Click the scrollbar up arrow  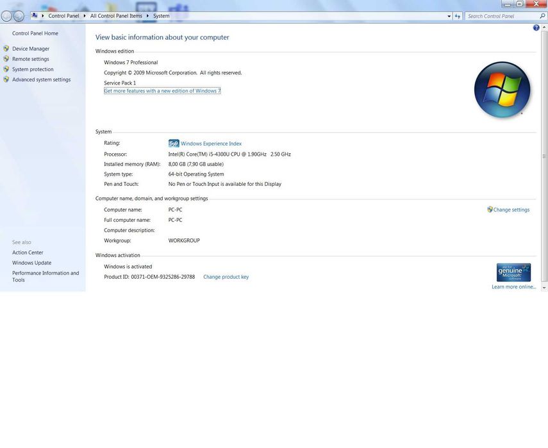coord(544,28)
